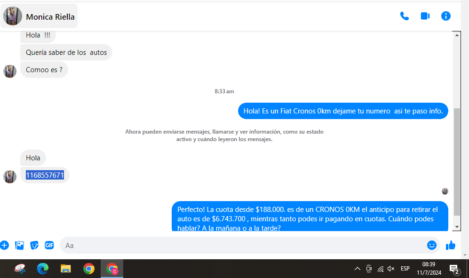The image size is (469, 278).
Task: Attach a photo or file
Action: pyautogui.click(x=19, y=245)
